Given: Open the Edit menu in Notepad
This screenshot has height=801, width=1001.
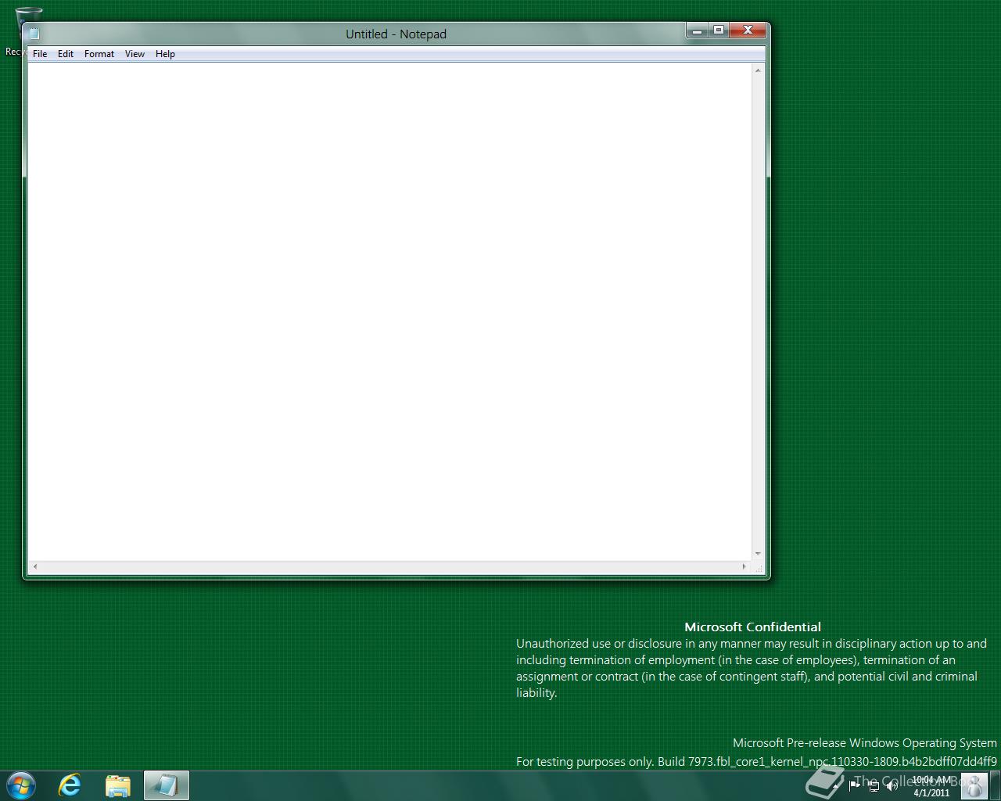Looking at the screenshot, I should pos(66,54).
